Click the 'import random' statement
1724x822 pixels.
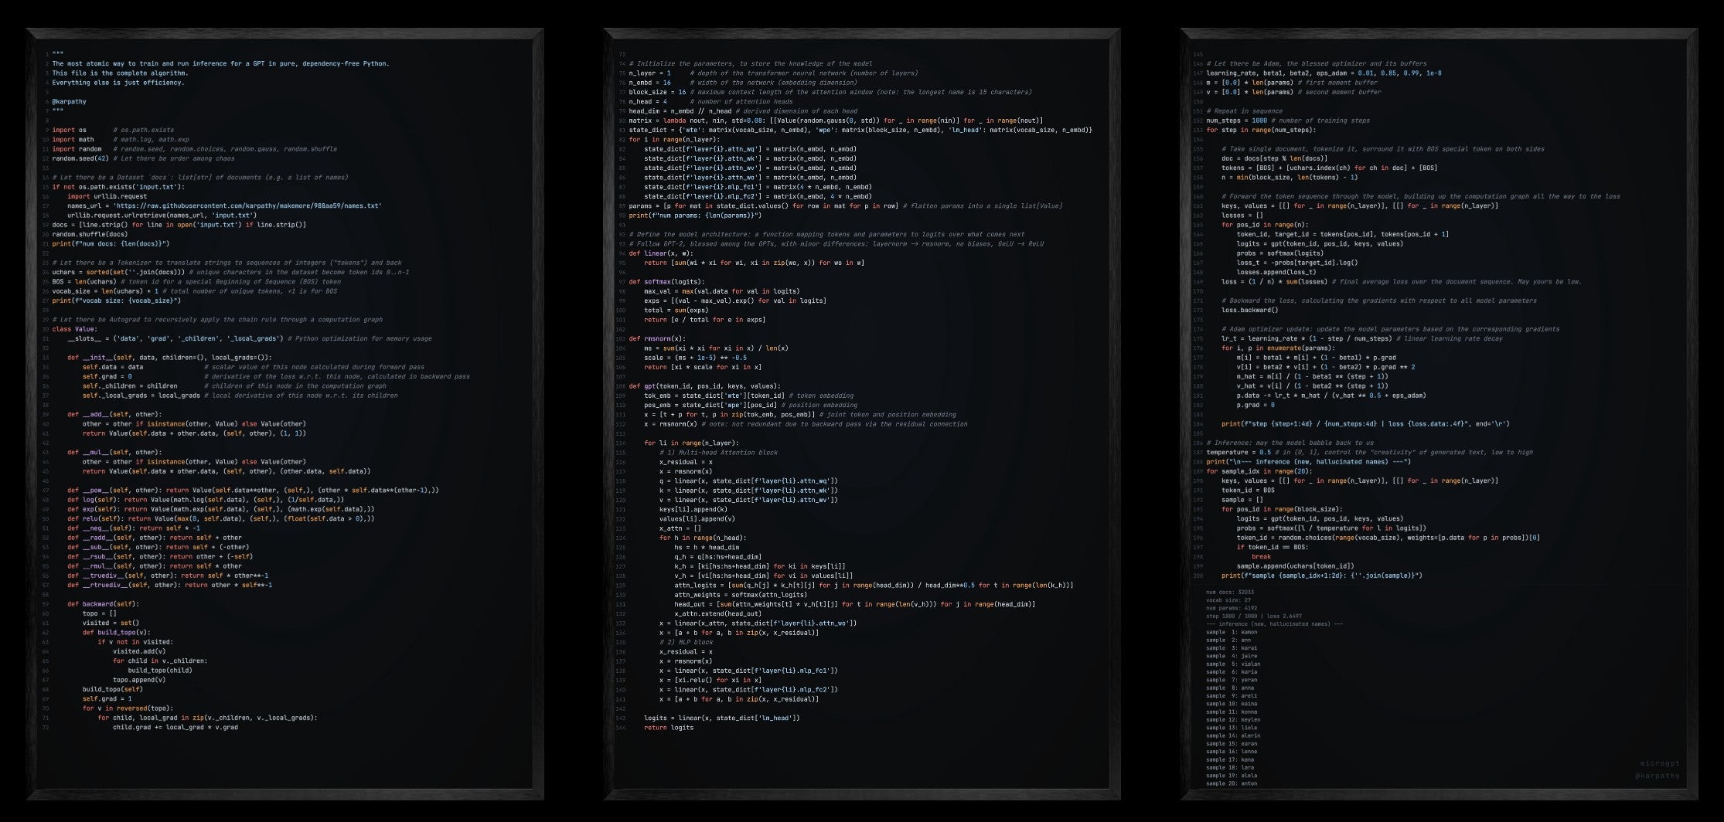(x=76, y=148)
